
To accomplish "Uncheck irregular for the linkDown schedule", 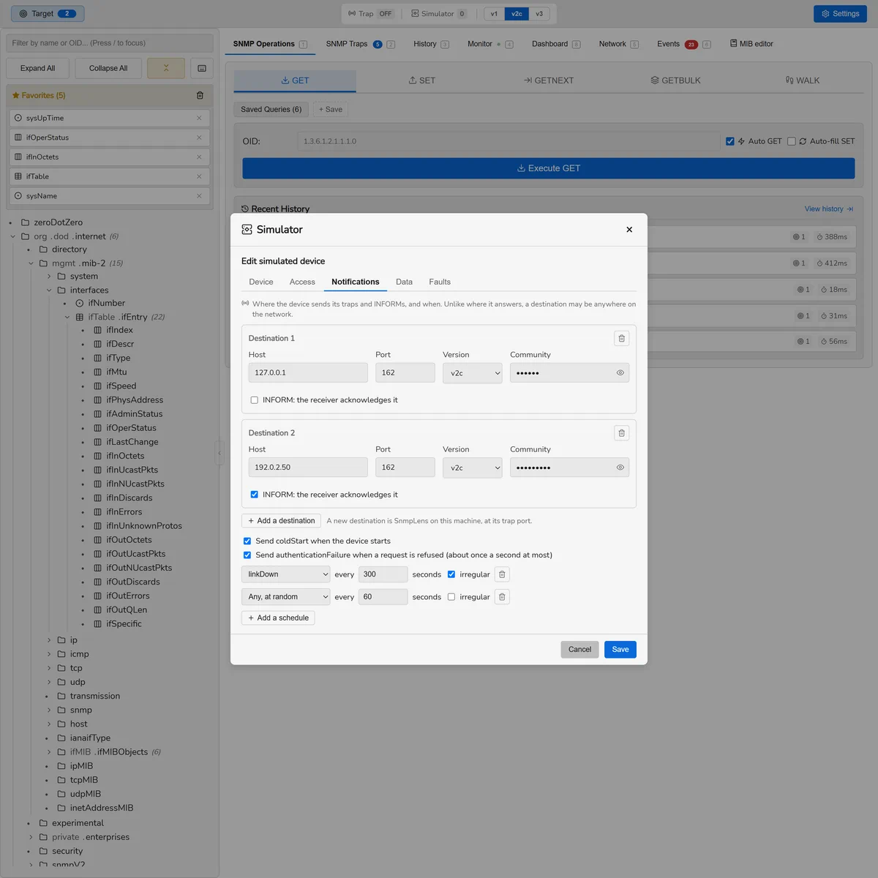I will click(x=451, y=574).
